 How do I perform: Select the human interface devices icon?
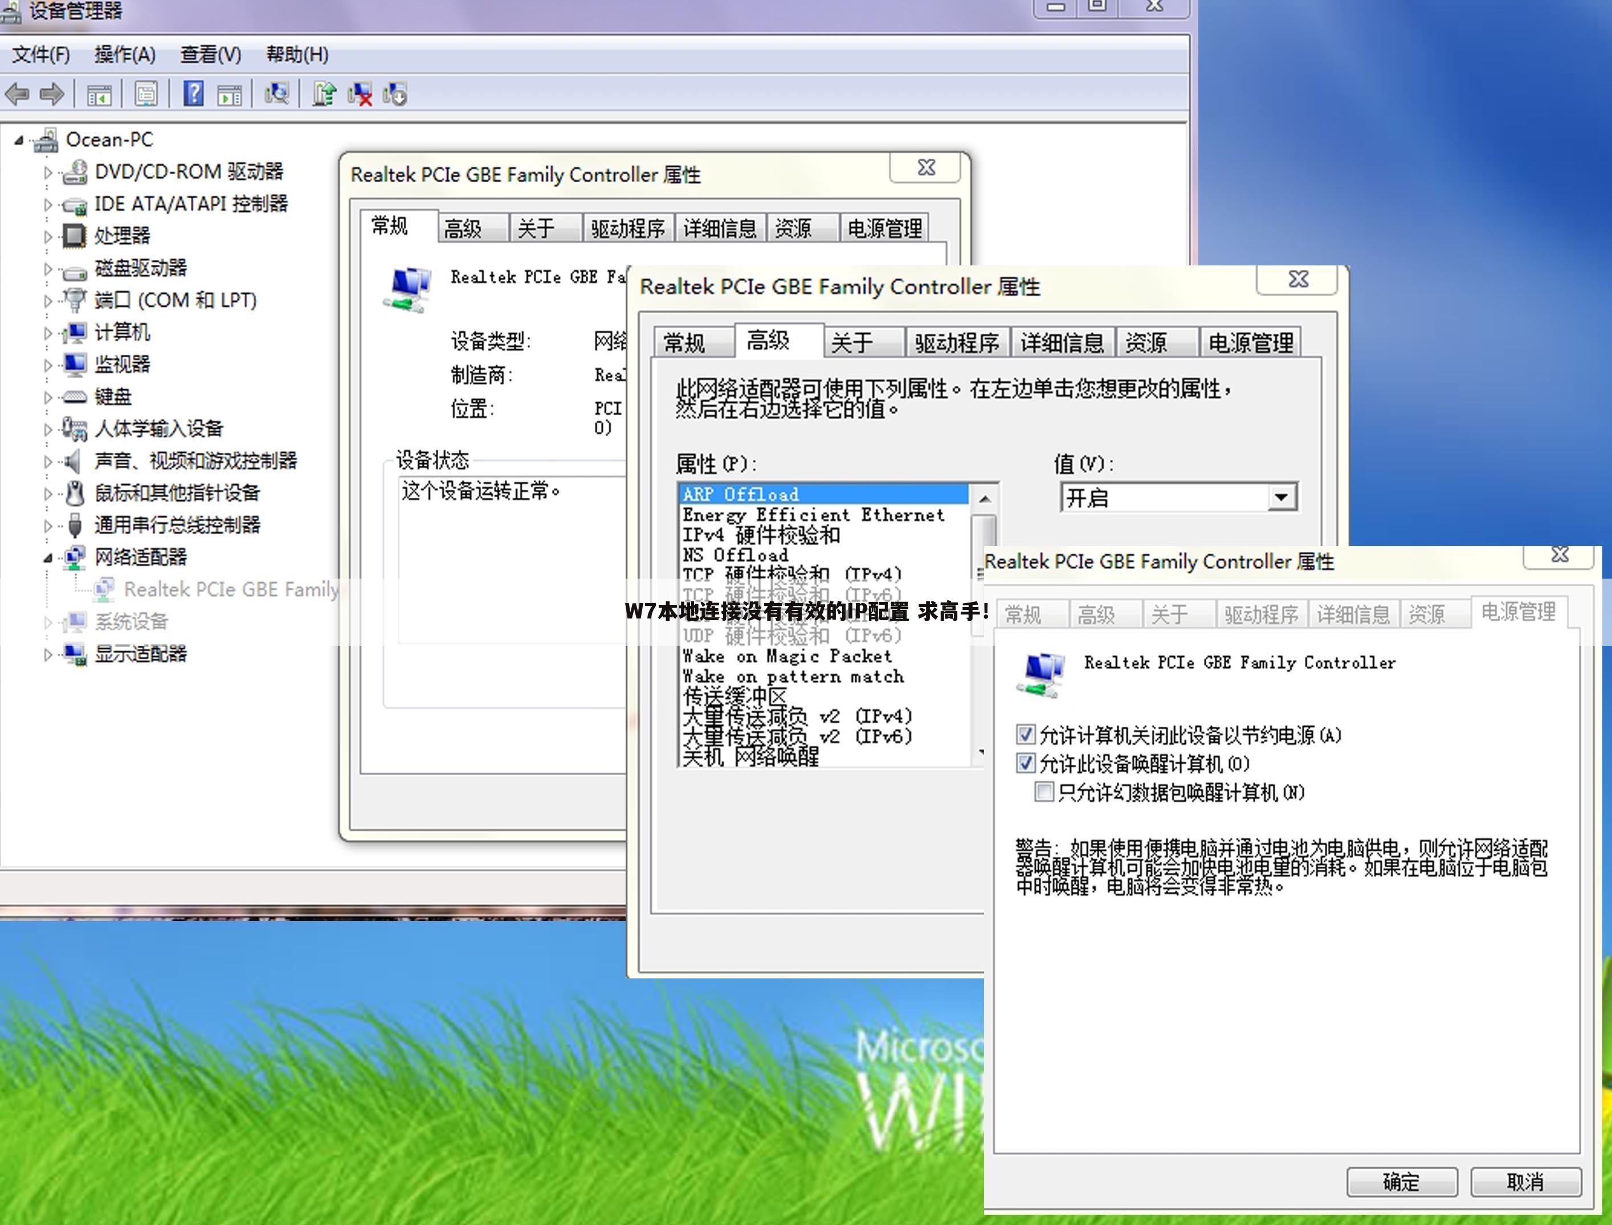pos(75,429)
